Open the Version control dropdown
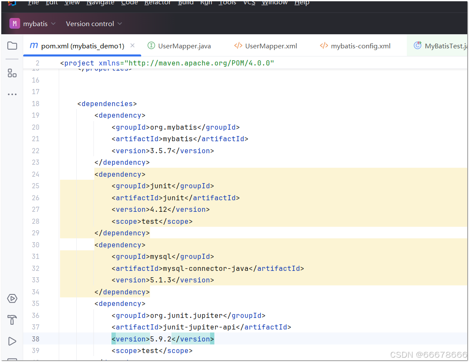The width and height of the screenshot is (469, 362). tap(94, 24)
